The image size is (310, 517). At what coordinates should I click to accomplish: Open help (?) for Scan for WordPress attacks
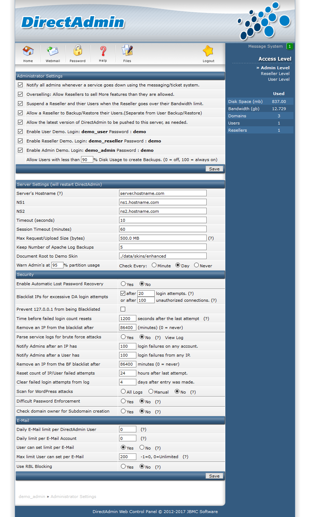tap(193, 392)
